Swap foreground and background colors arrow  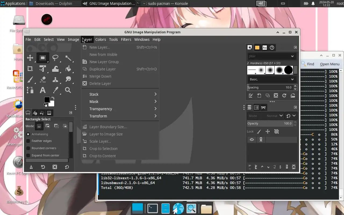pos(53,98)
